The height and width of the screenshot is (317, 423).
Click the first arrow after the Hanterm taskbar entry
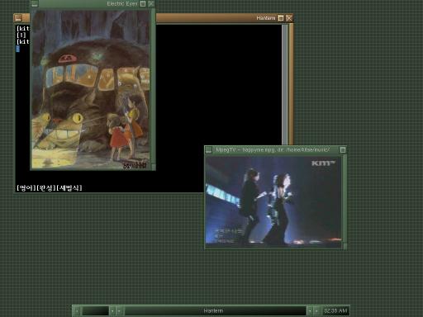pos(310,311)
